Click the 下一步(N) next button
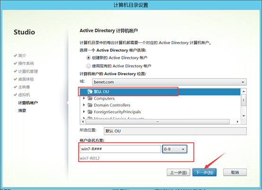 204,173
